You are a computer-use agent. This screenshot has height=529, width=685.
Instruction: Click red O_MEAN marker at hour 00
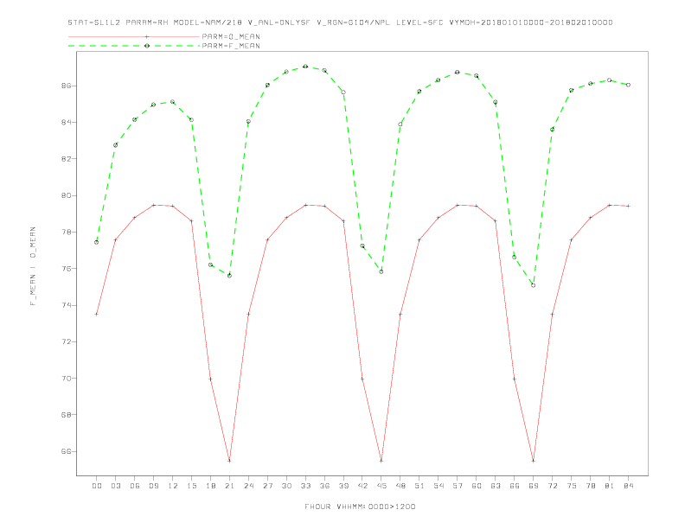point(97,315)
